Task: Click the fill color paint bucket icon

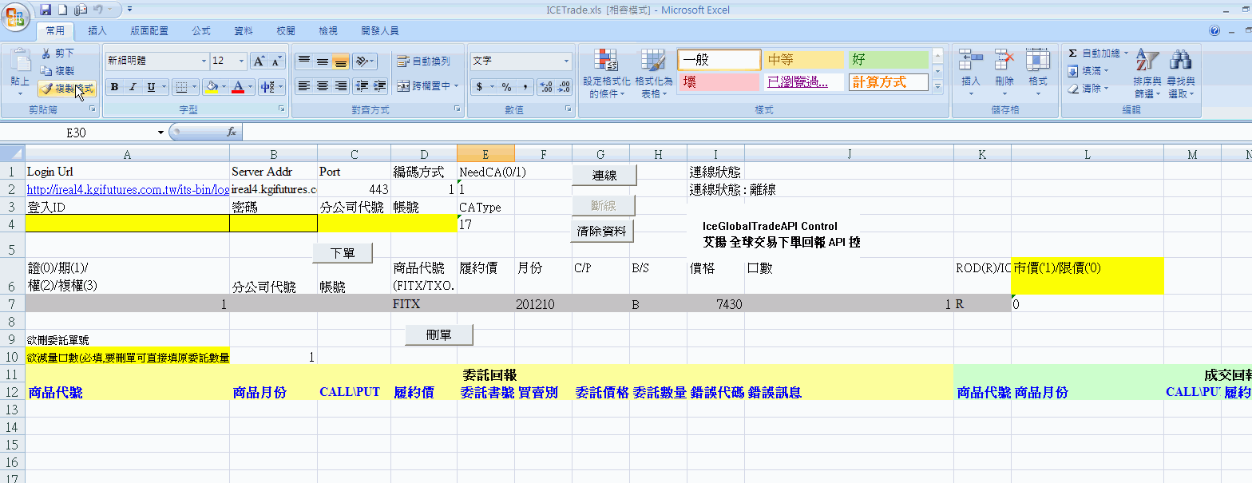Action: [212, 86]
